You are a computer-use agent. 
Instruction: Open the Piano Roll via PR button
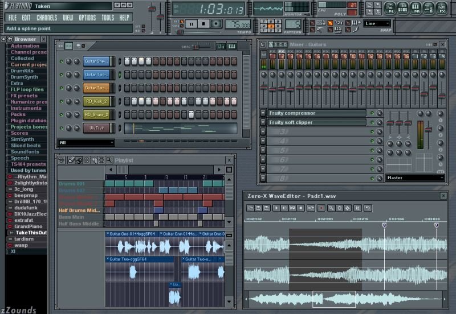click(x=416, y=8)
